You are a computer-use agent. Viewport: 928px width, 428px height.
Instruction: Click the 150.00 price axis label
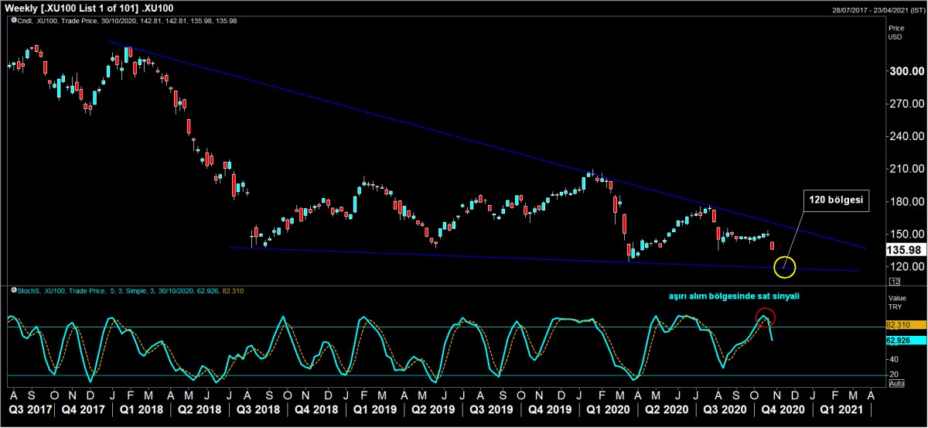click(x=906, y=234)
